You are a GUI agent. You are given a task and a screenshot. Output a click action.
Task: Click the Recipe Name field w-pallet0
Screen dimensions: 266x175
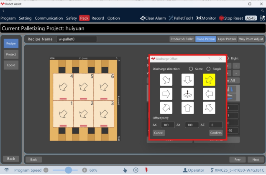pyautogui.click(x=77, y=39)
